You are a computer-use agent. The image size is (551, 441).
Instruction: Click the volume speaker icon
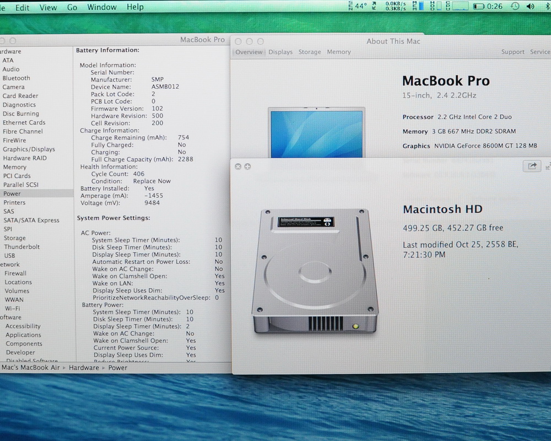(530, 6)
